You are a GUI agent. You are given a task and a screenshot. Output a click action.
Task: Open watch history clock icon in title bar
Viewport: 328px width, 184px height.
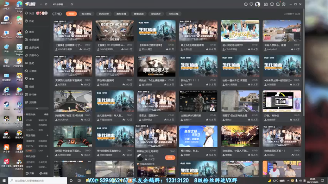click(x=246, y=4)
